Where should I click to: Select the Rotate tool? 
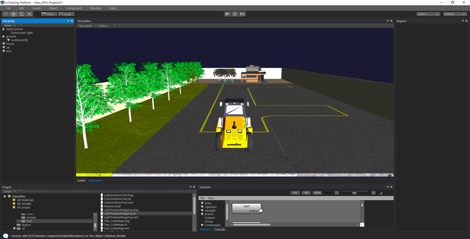22,14
